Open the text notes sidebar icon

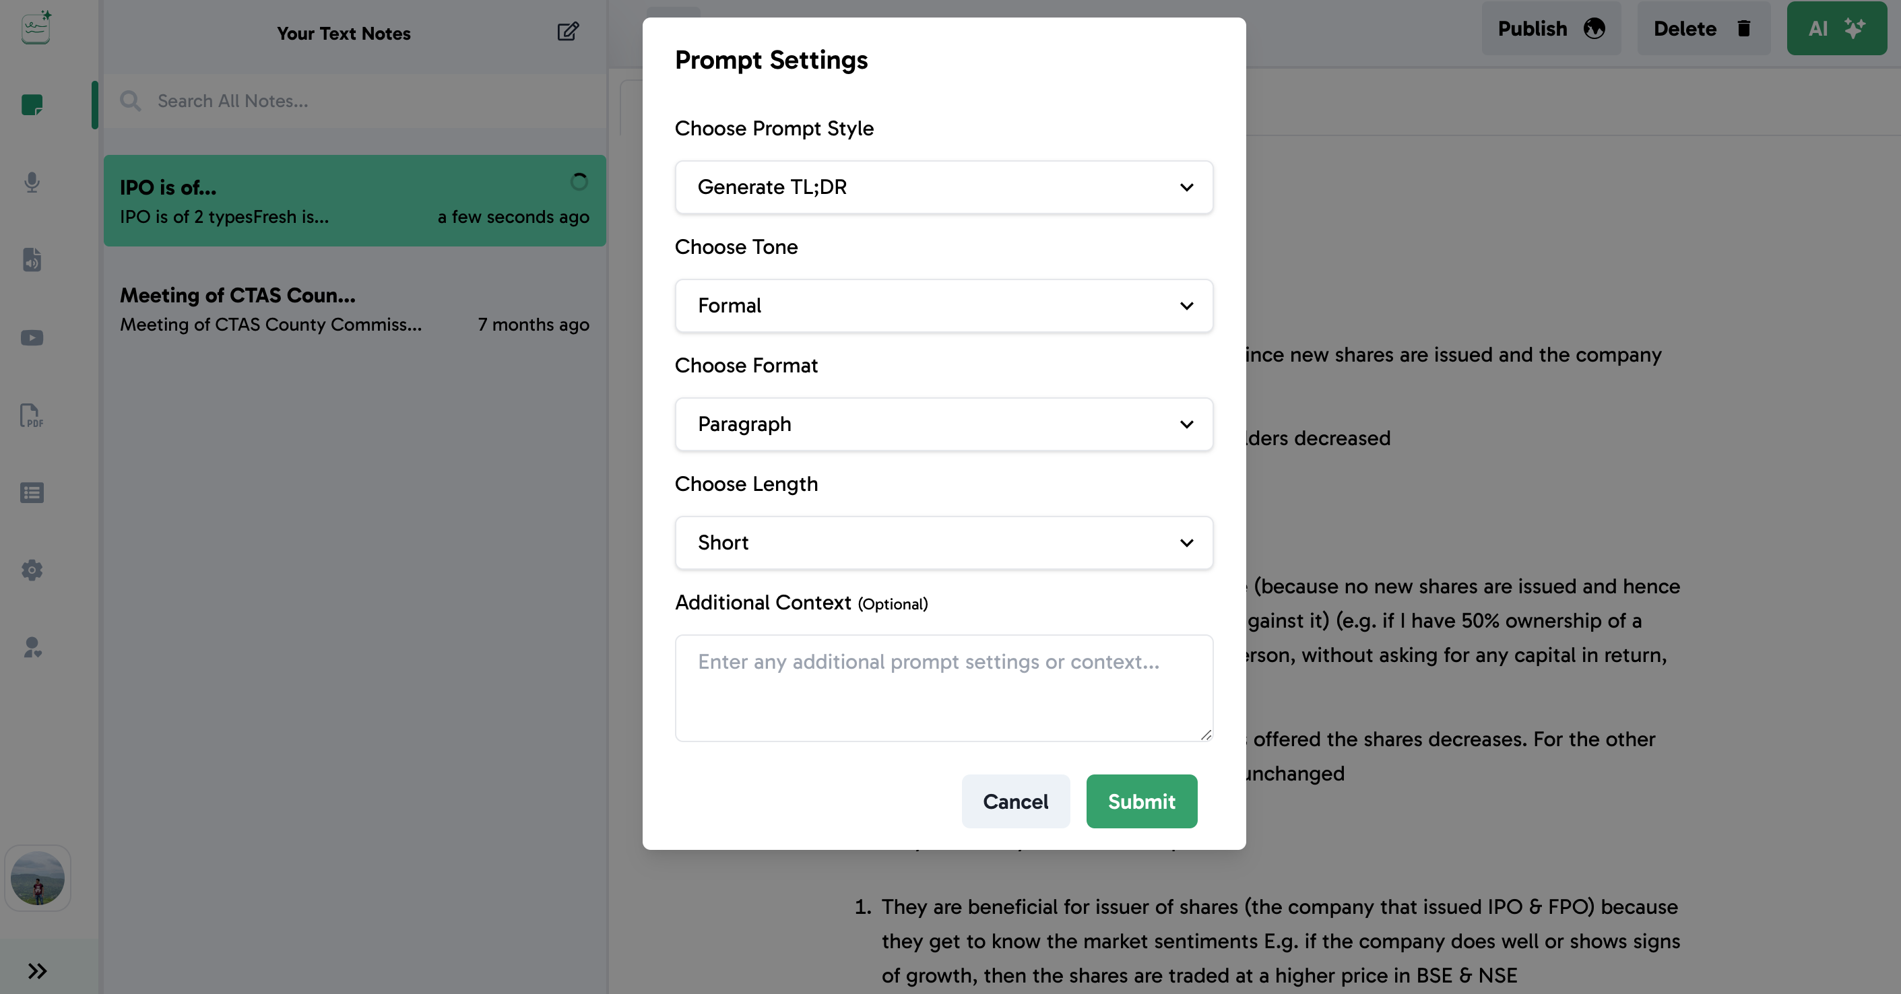click(32, 105)
